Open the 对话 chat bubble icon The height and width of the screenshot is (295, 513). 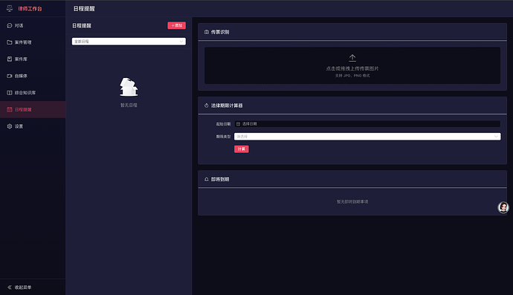click(x=10, y=25)
